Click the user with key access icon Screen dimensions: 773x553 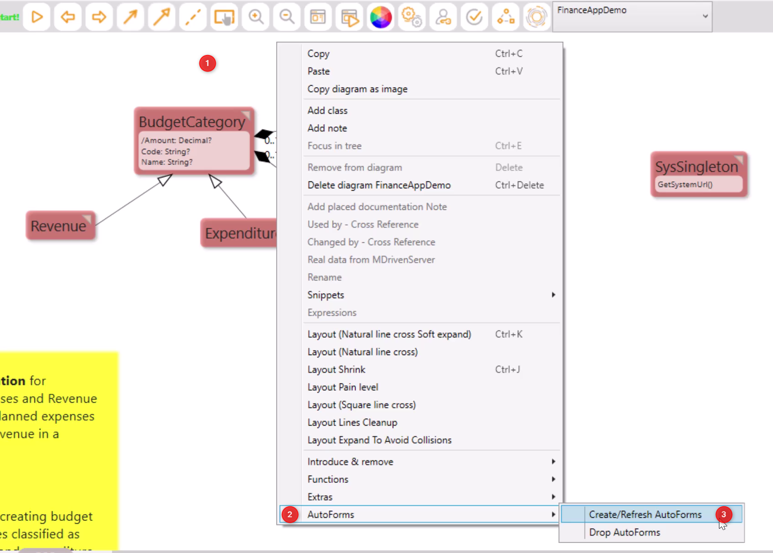(443, 17)
